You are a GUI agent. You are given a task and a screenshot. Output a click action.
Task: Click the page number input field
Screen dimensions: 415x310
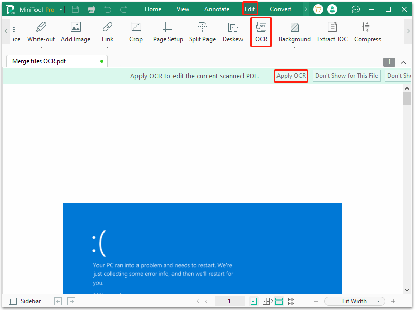pyautogui.click(x=229, y=301)
